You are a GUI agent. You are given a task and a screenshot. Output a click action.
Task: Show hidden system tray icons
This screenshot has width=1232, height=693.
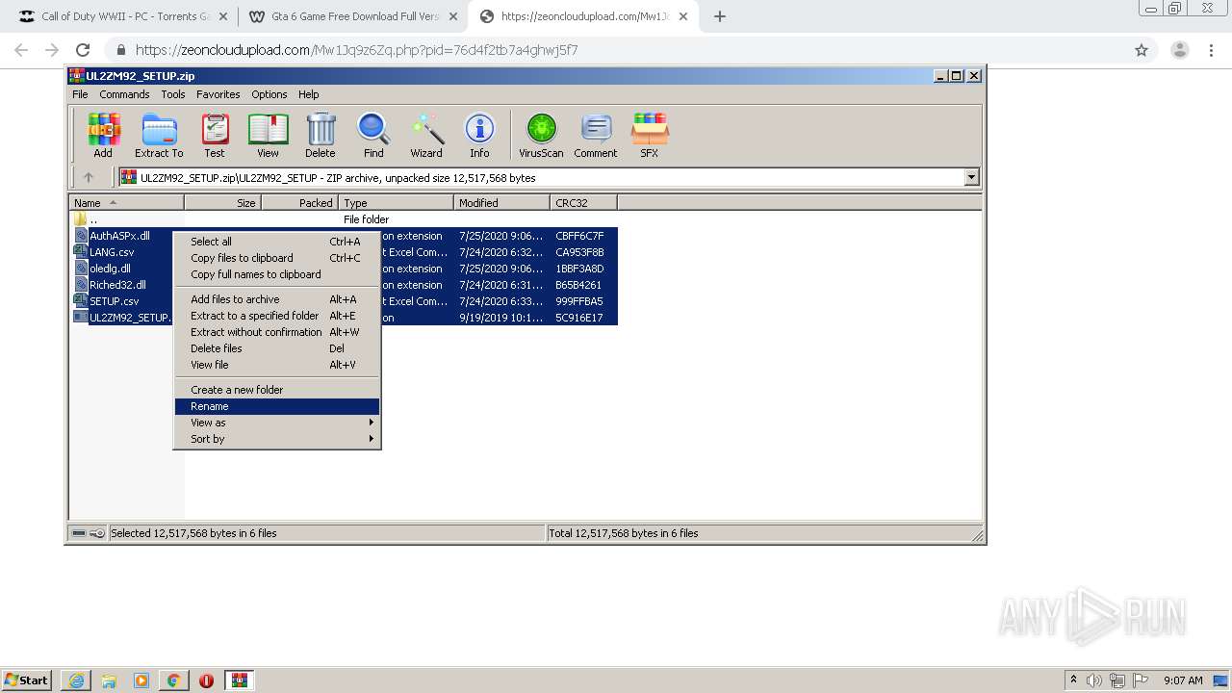pos(1074,680)
